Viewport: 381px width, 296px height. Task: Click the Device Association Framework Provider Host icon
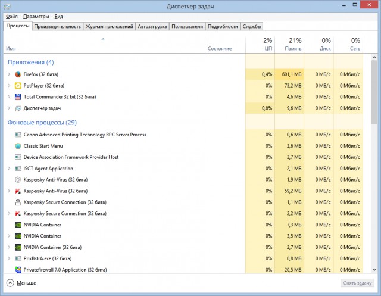tap(18, 157)
